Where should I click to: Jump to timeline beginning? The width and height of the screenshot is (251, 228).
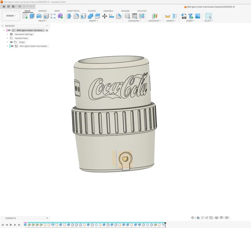tap(3, 225)
